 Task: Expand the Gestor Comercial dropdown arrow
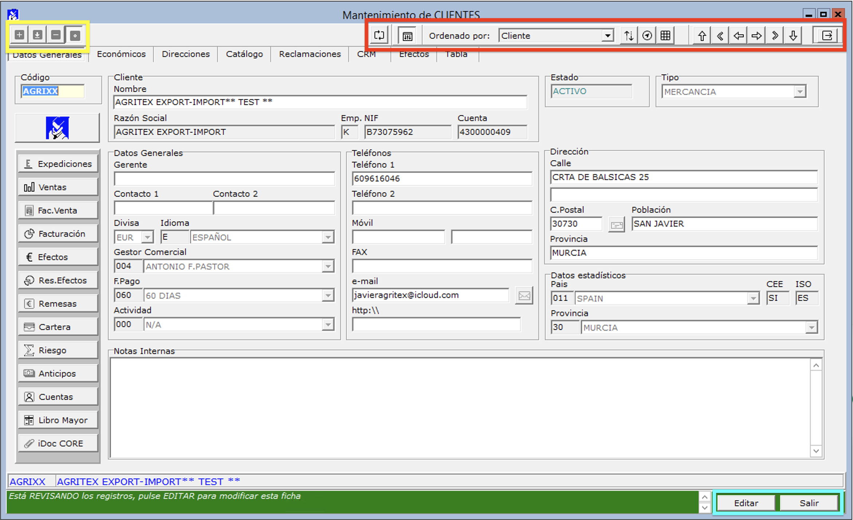coord(328,267)
